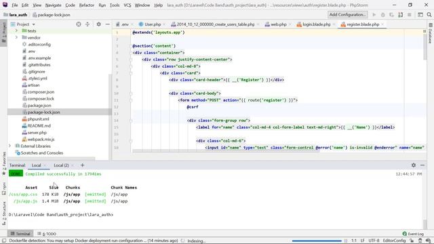Click UTF-8 encoding in status bar
Image resolution: width=434 pixels, height=244 pixels.
click(x=374, y=241)
